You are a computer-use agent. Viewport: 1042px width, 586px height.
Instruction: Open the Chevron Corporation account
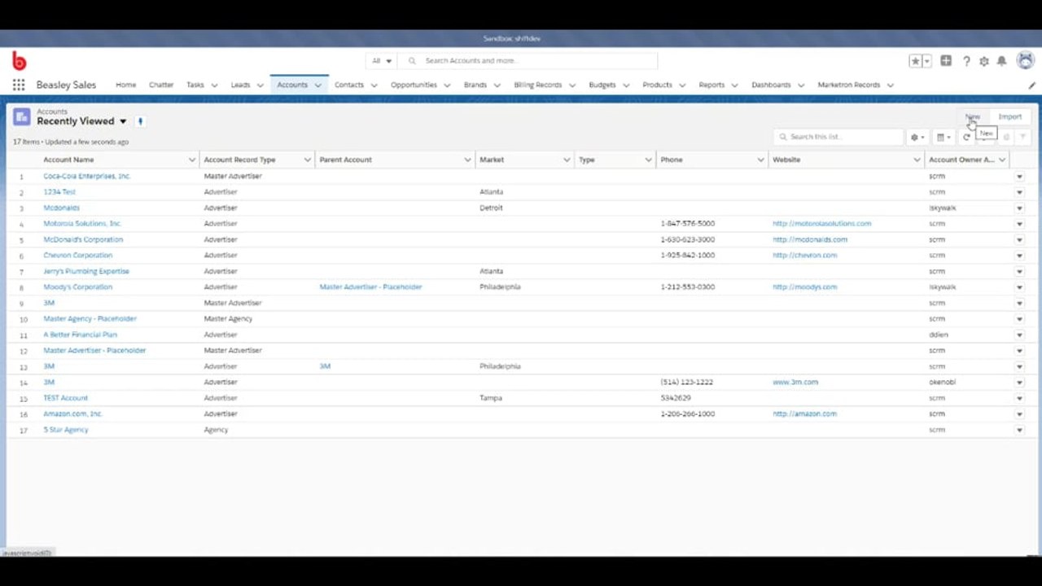[78, 256]
